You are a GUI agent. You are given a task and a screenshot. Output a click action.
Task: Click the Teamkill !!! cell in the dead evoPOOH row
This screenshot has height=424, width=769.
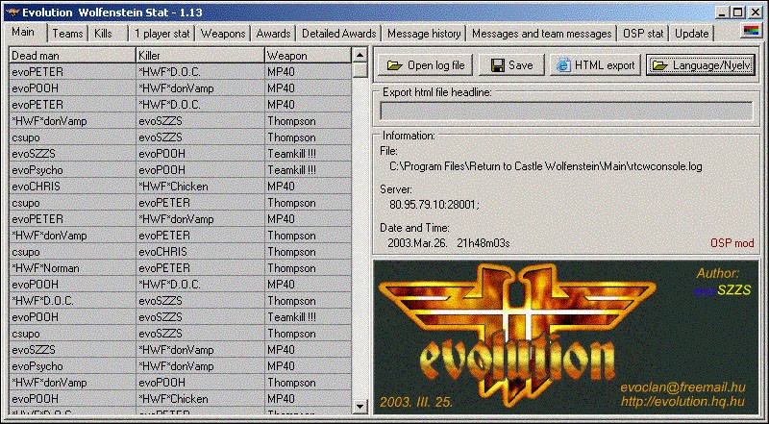click(x=308, y=317)
